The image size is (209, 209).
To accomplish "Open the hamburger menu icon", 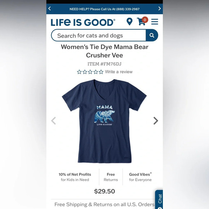I will 155,22.
